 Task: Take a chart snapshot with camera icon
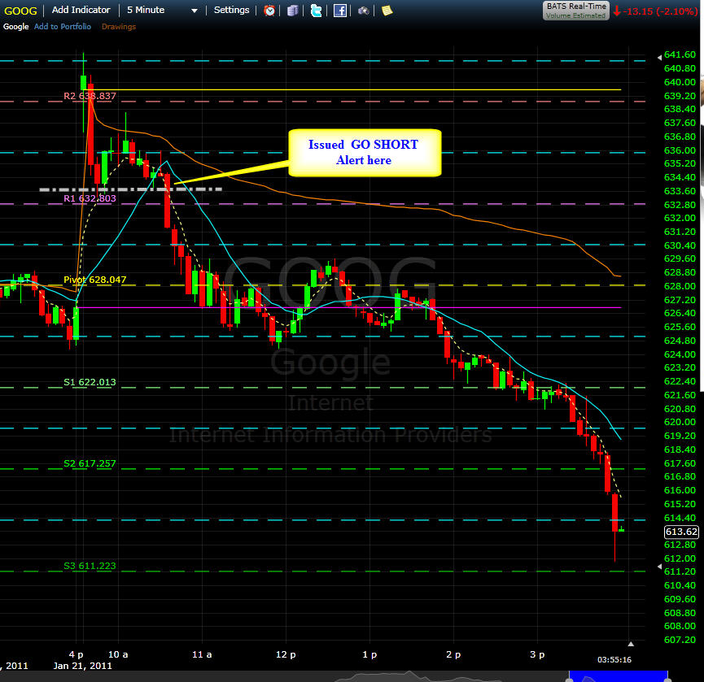tap(364, 11)
